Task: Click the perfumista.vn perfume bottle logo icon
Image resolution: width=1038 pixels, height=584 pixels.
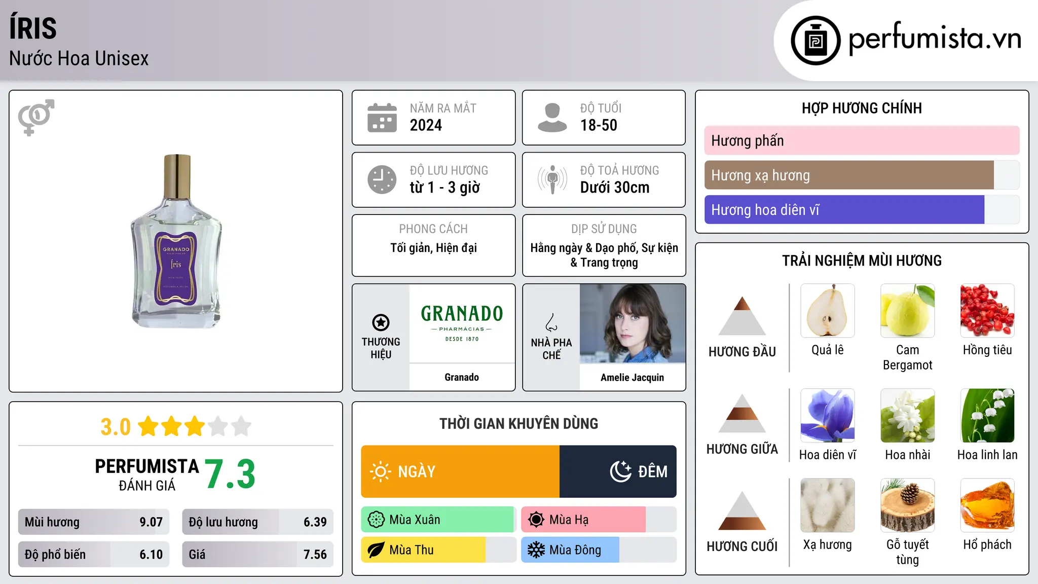Action: tap(815, 40)
